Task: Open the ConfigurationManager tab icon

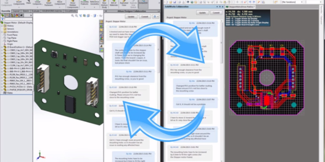Action: tap(12, 16)
